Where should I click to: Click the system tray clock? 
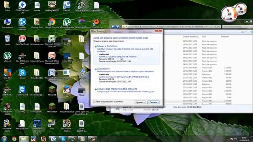click(244, 139)
